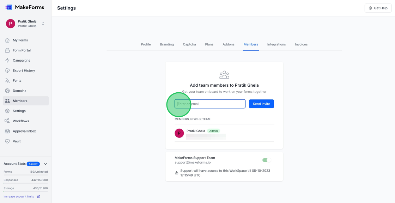Open Form Portal in sidebar

click(x=26, y=50)
